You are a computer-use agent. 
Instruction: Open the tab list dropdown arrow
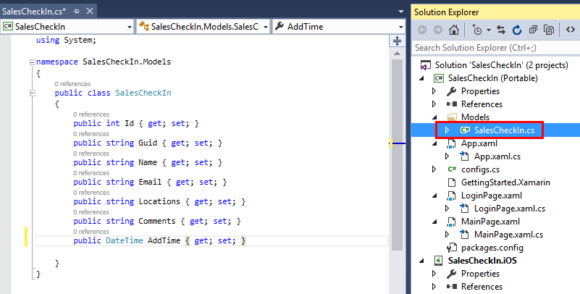tap(401, 12)
